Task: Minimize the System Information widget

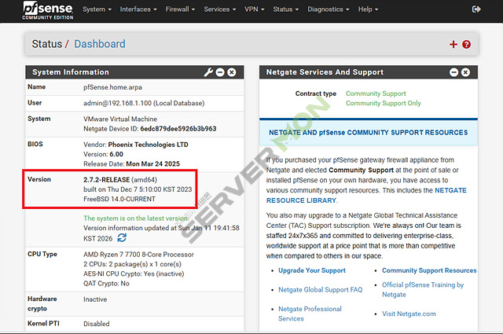Action: tap(220, 72)
